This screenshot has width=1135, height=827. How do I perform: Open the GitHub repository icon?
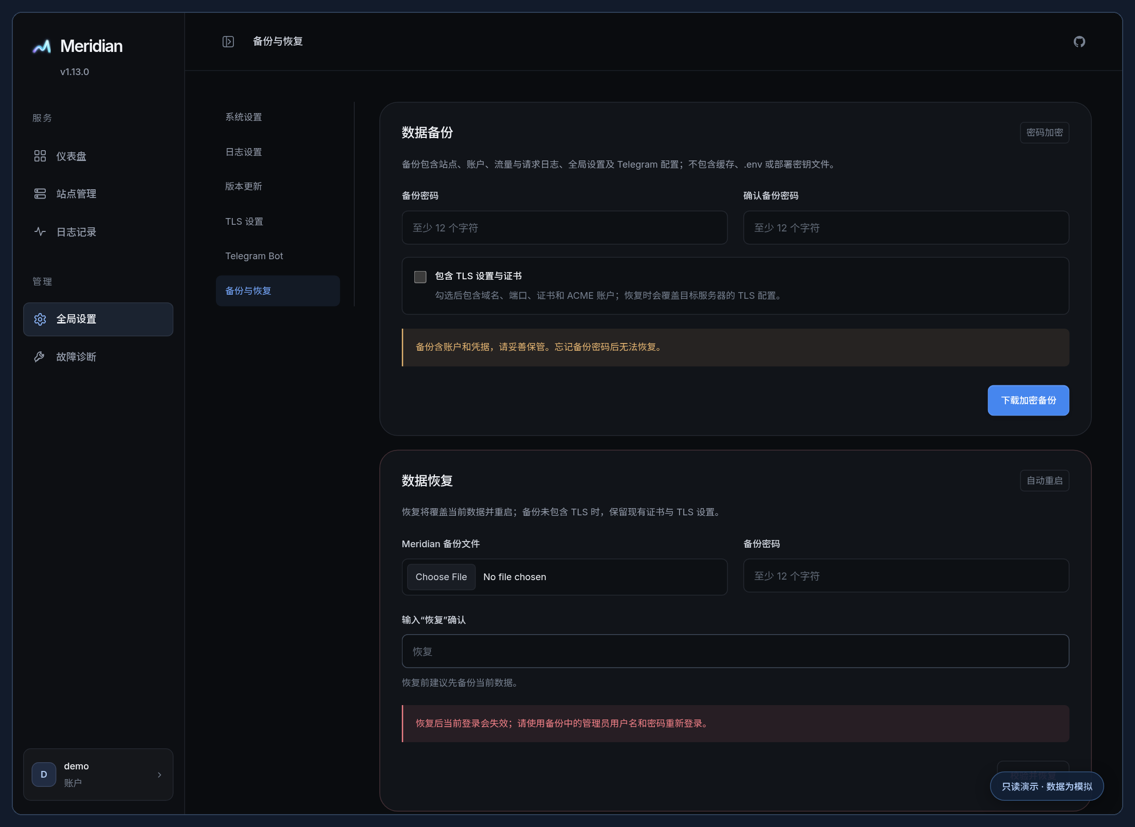[1079, 42]
